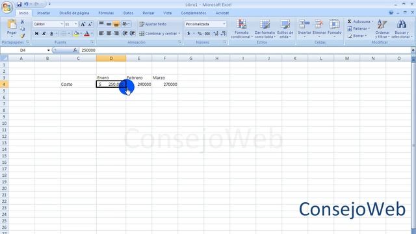Click the Pegar paste icon
The height and width of the screenshot is (234, 416).
click(12, 25)
